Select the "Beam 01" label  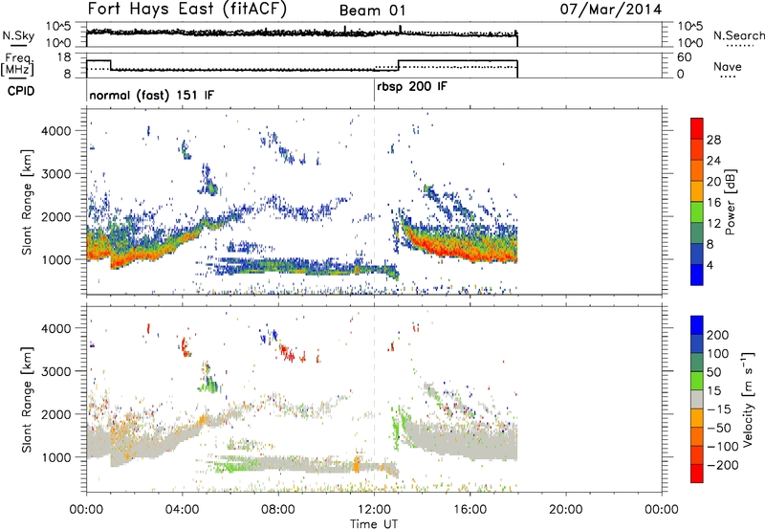(x=372, y=11)
